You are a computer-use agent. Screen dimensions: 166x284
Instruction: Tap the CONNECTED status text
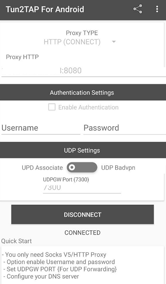click(83, 233)
